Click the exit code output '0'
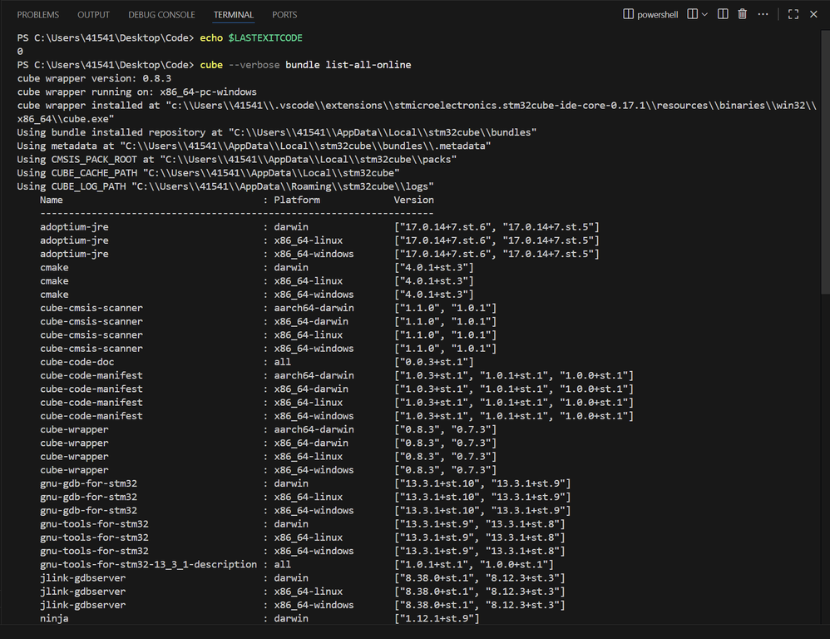830x639 pixels. [x=20, y=52]
